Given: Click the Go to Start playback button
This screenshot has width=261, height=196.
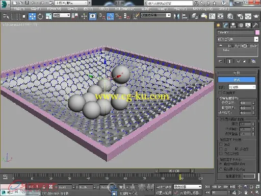Looking at the screenshot, I should coord(207,187).
